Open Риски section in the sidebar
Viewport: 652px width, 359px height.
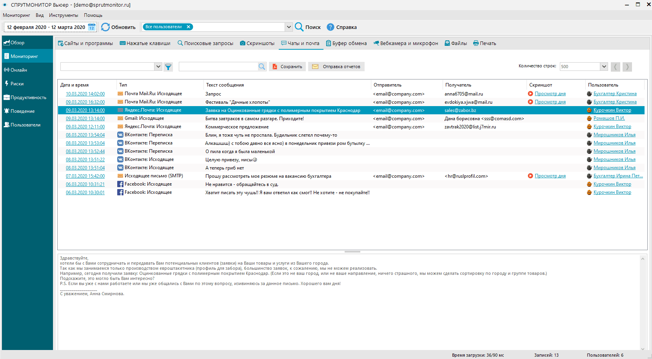(27, 84)
